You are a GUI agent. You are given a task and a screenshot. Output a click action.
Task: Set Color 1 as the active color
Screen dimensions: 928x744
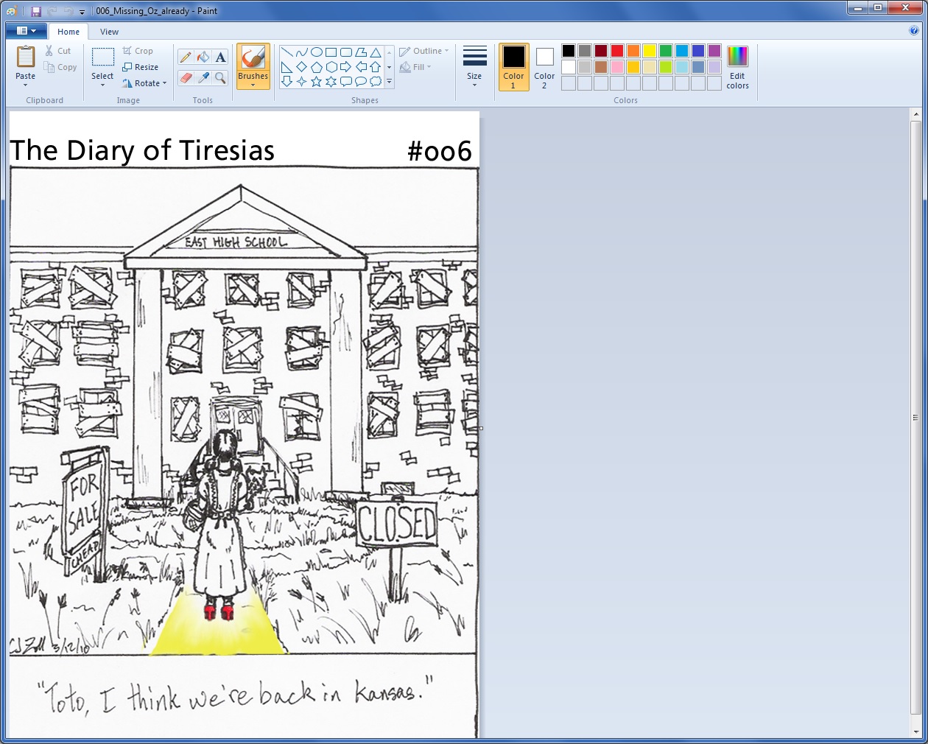[x=513, y=67]
